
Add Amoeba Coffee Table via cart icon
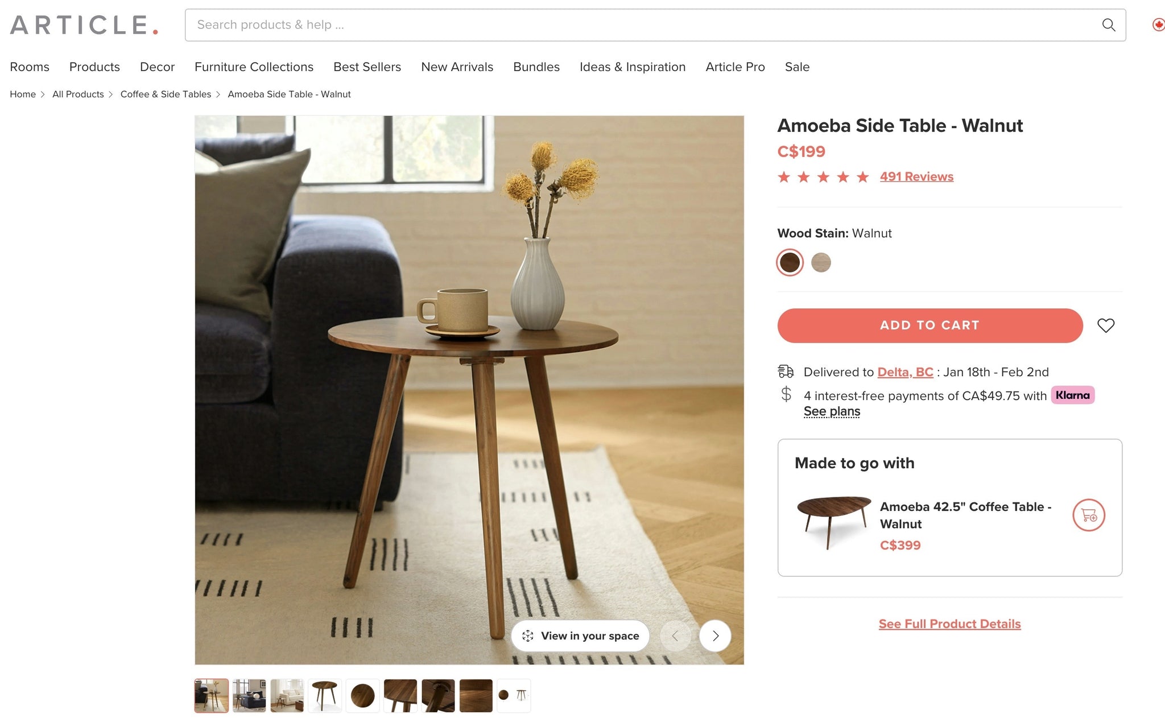[x=1089, y=515]
